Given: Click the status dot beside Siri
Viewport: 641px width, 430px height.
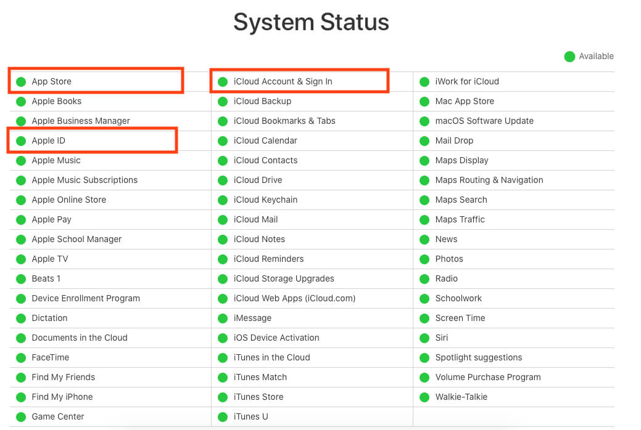Looking at the screenshot, I should pos(424,338).
